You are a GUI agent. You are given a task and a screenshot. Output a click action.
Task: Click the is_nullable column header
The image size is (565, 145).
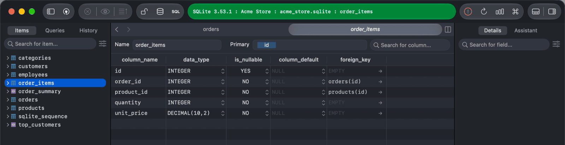pos(248,60)
